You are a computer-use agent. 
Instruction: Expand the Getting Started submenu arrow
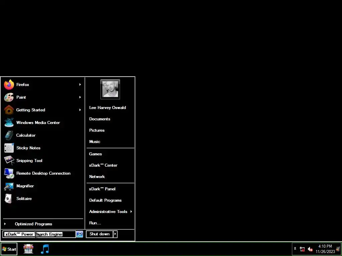click(x=80, y=110)
